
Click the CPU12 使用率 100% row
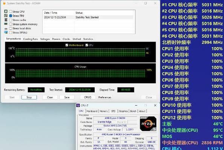click(192, 118)
